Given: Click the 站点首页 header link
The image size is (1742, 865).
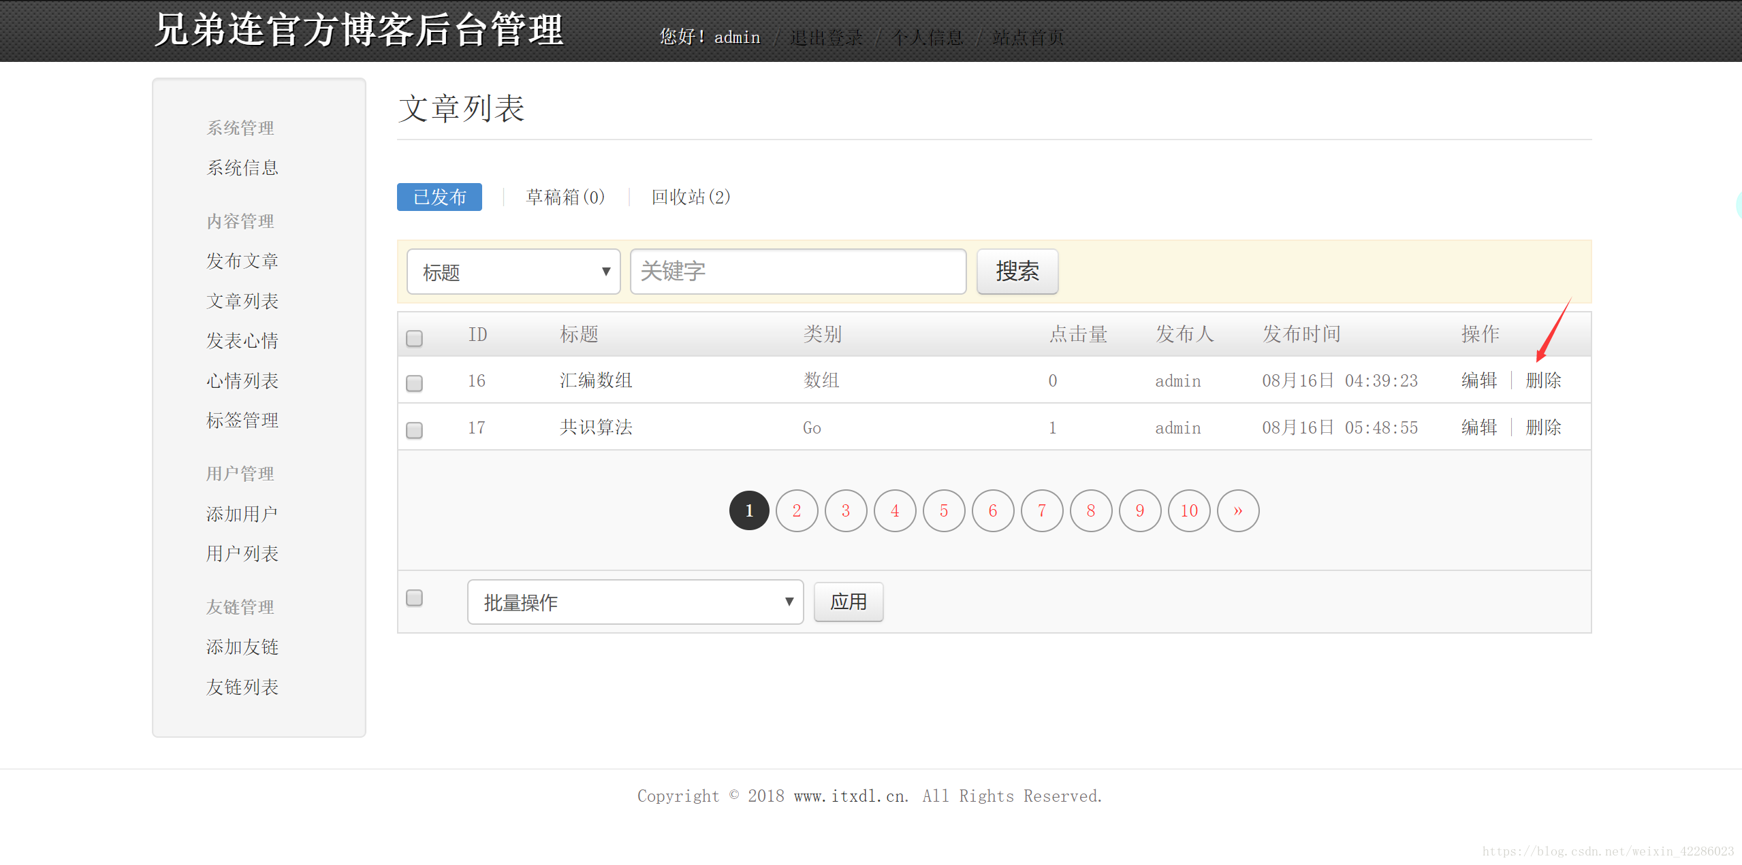Looking at the screenshot, I should click(1028, 37).
